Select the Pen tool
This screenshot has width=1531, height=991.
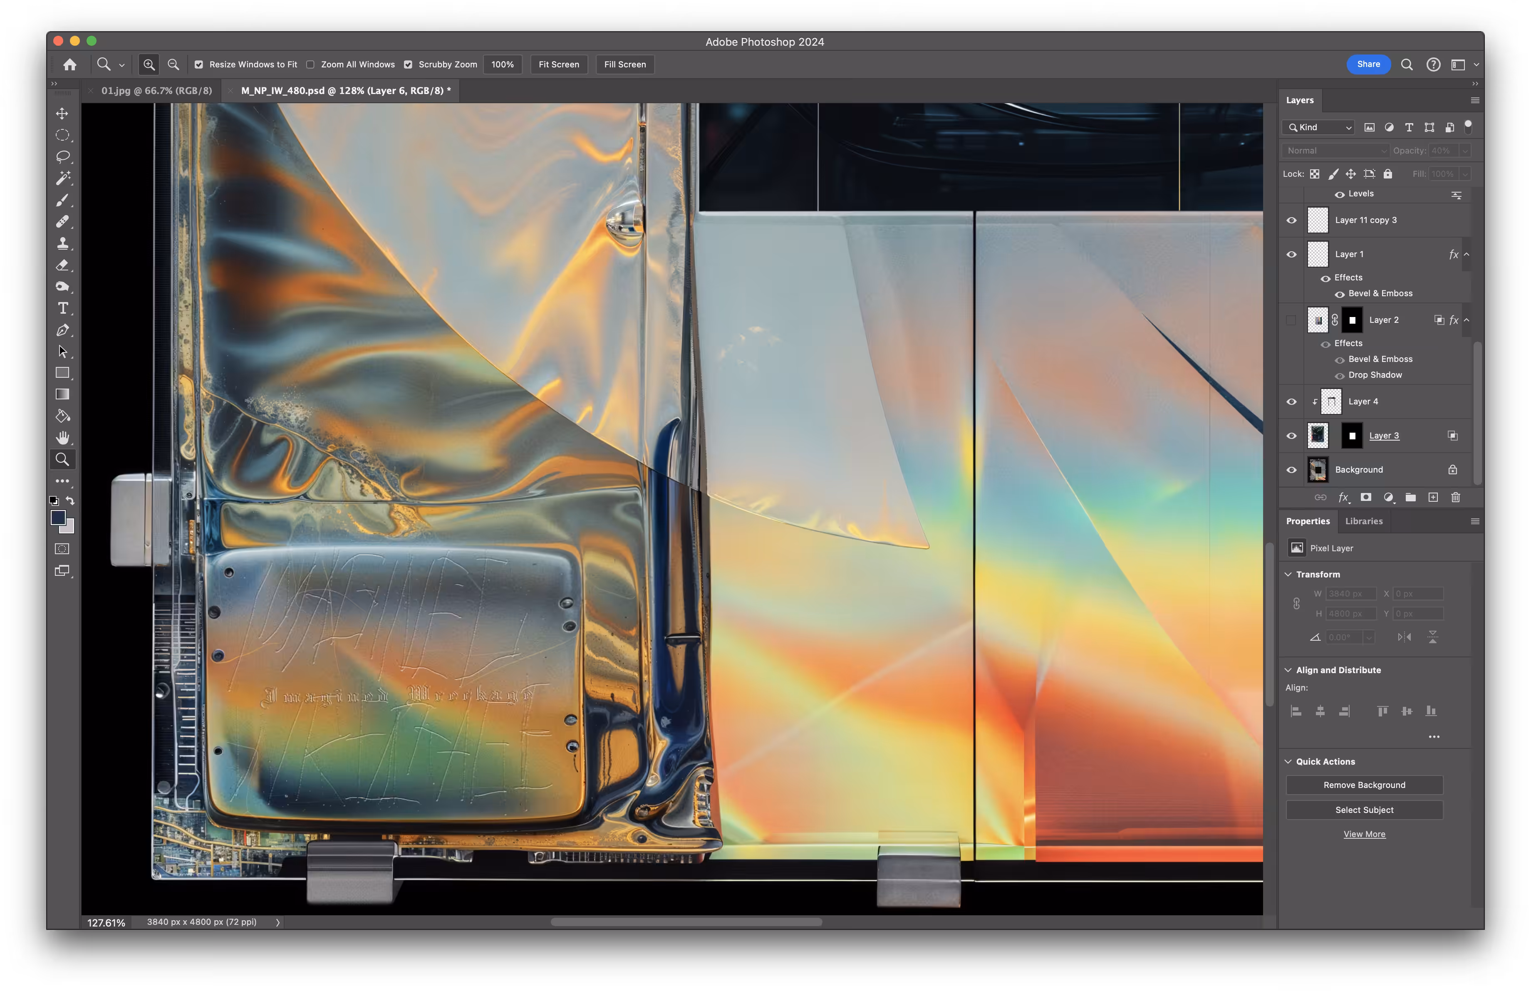click(62, 330)
